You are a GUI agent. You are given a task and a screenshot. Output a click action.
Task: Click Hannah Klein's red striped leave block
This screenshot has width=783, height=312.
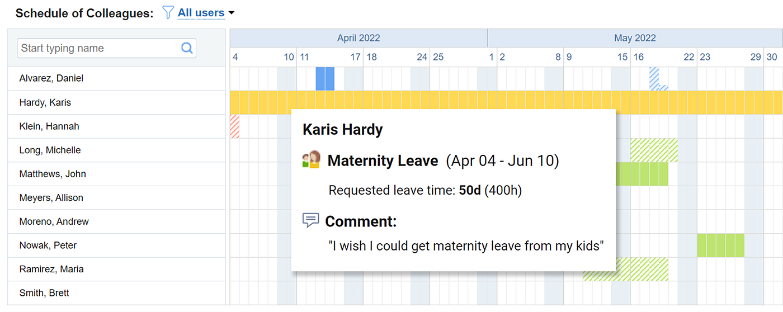(234, 126)
